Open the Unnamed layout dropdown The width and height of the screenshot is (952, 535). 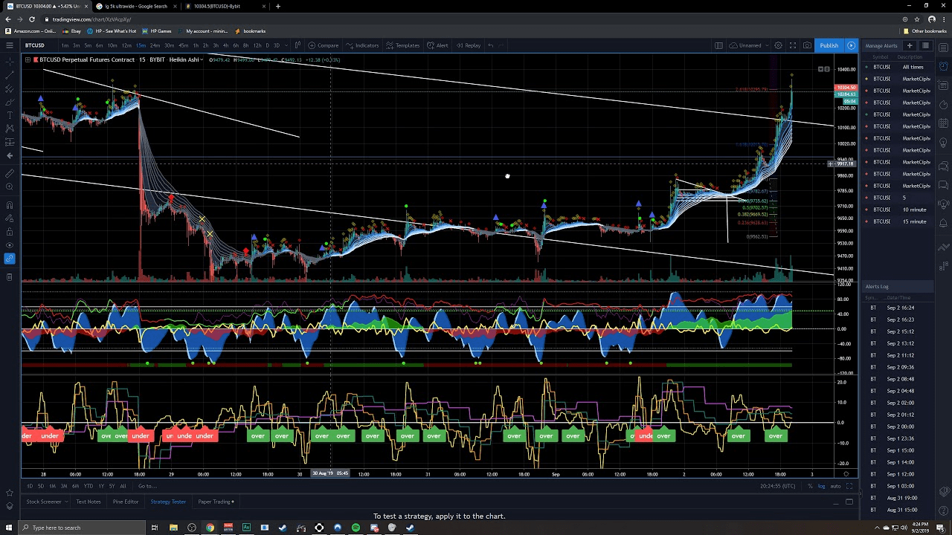[750, 45]
